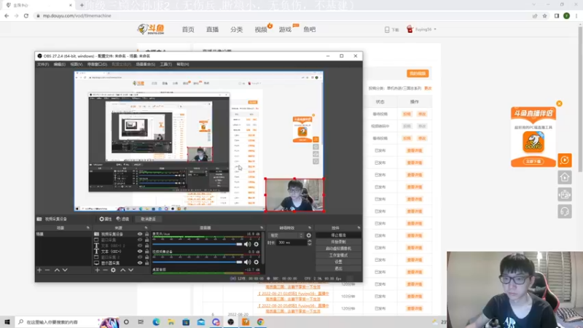Move the scene down in the scenes list
The height and width of the screenshot is (328, 583).
(x=65, y=270)
